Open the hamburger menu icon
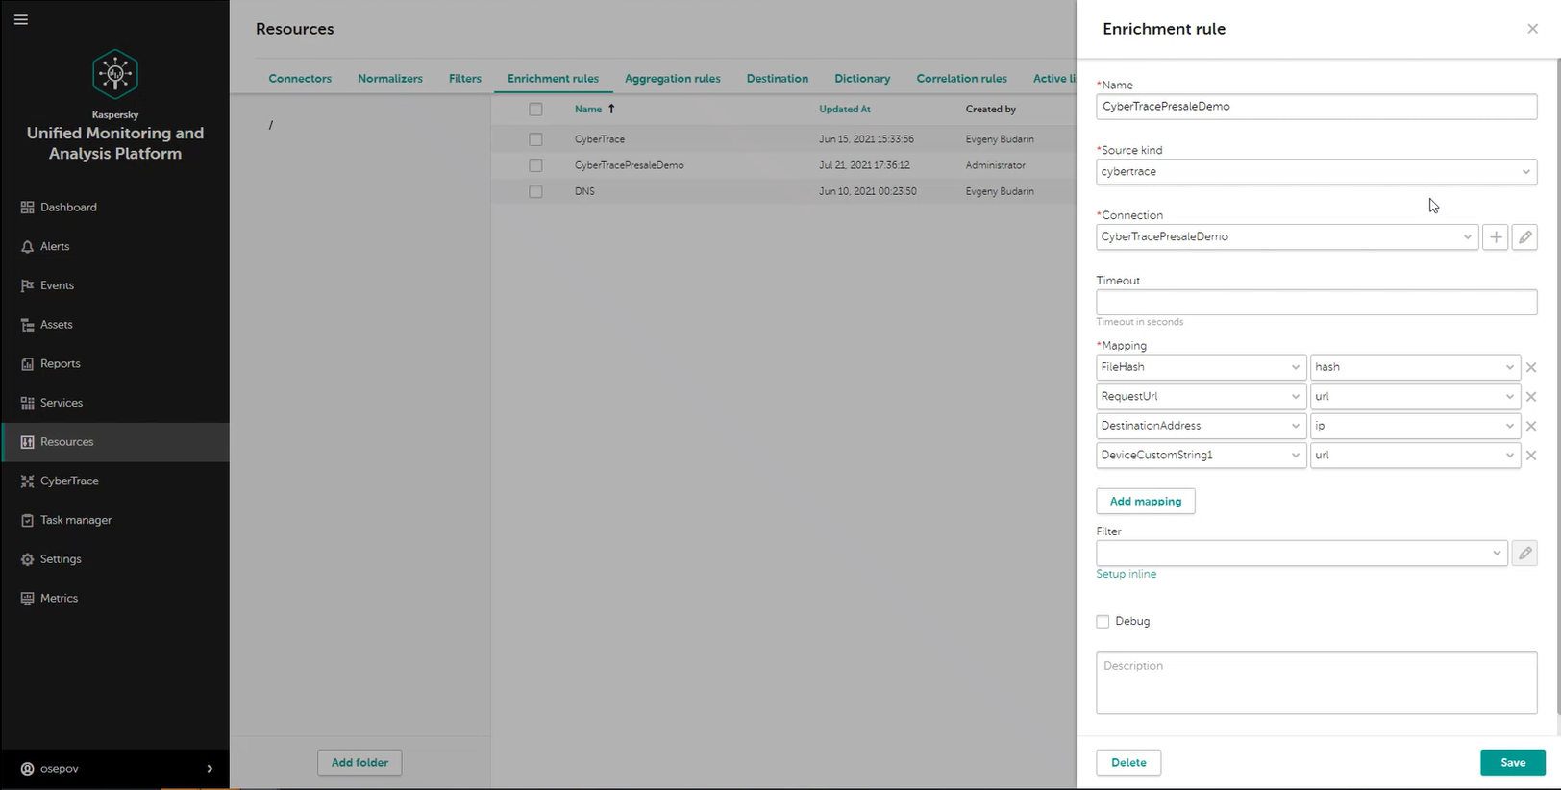Image resolution: width=1561 pixels, height=790 pixels. pos(21,19)
